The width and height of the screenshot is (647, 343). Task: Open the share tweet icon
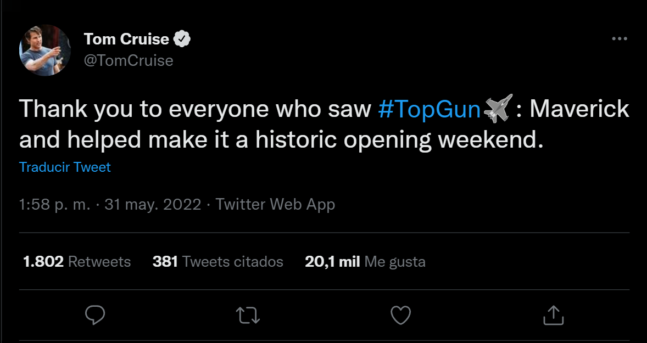click(x=553, y=314)
